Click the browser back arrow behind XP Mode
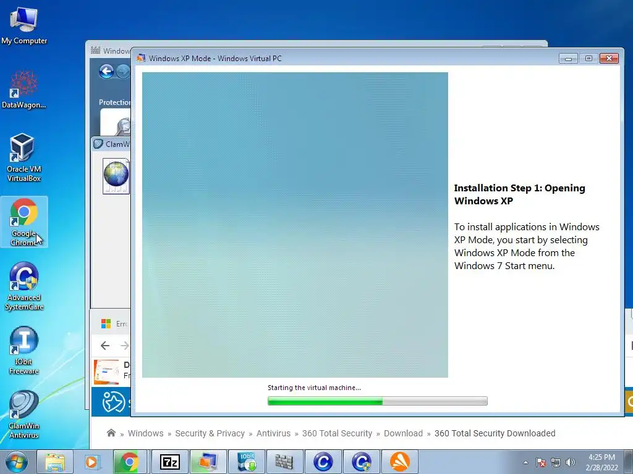 tap(105, 346)
